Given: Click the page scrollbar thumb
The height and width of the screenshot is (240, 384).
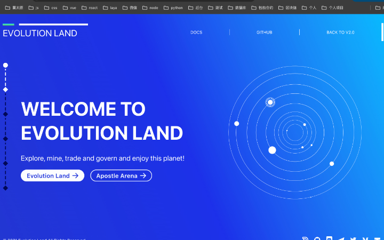Looking at the screenshot, I should point(382,32).
